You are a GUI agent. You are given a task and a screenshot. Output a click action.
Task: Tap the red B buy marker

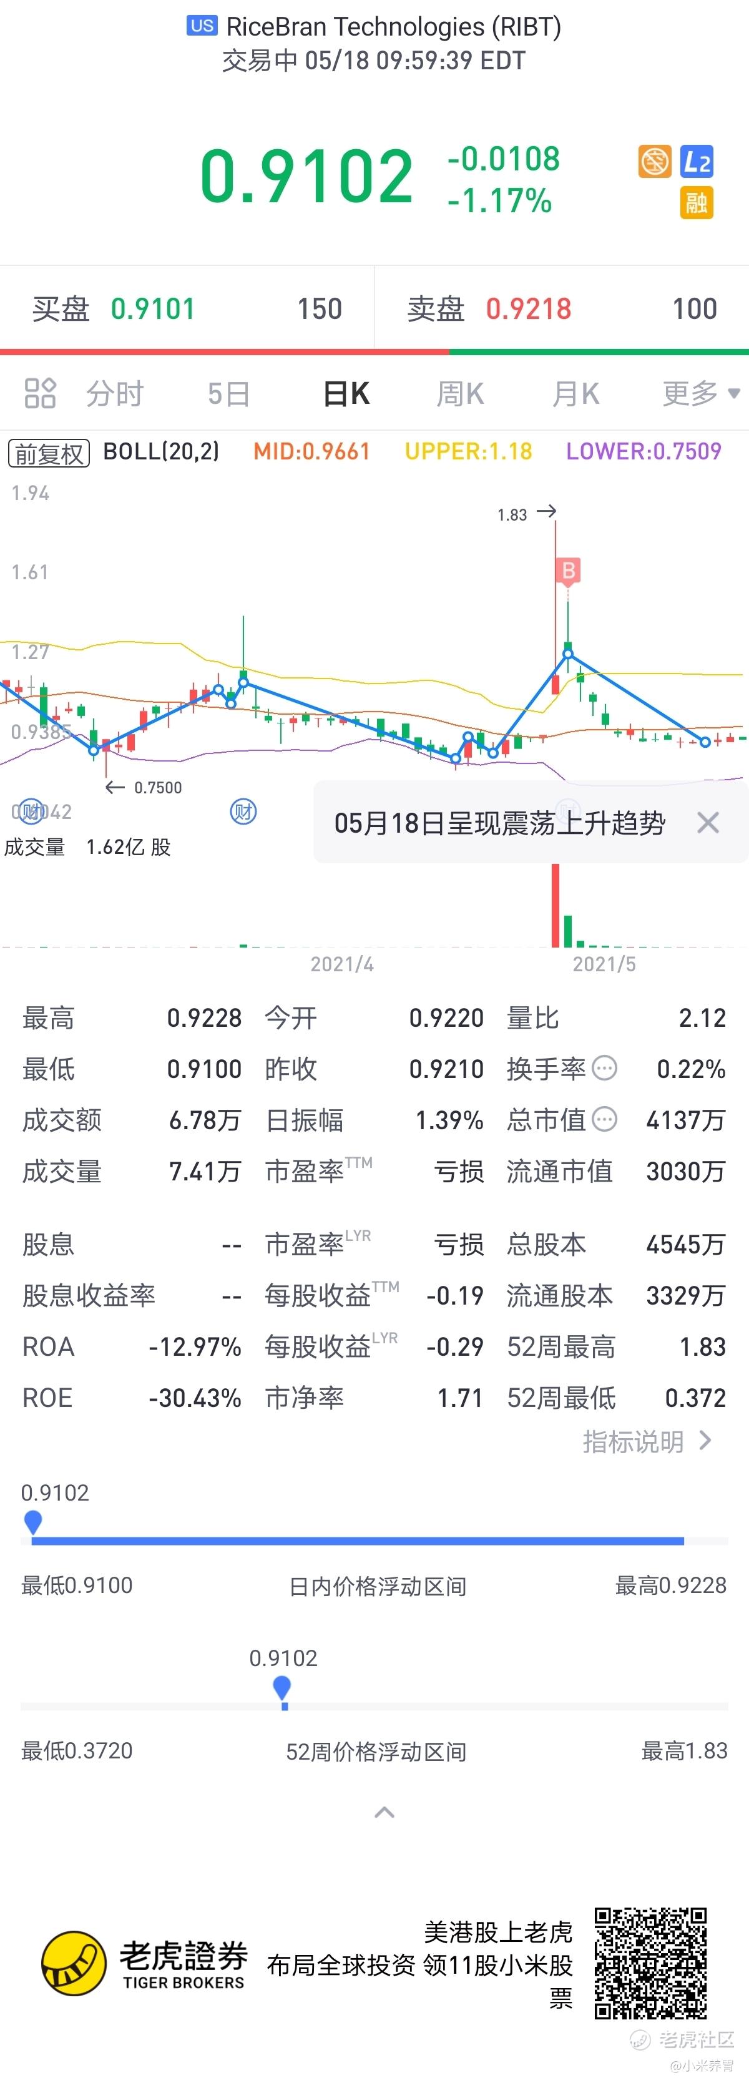point(569,571)
